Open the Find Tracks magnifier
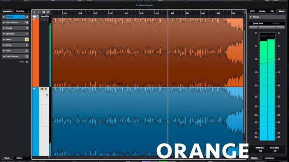Viewport: 289px width, 162px height. click(x=48, y=12)
